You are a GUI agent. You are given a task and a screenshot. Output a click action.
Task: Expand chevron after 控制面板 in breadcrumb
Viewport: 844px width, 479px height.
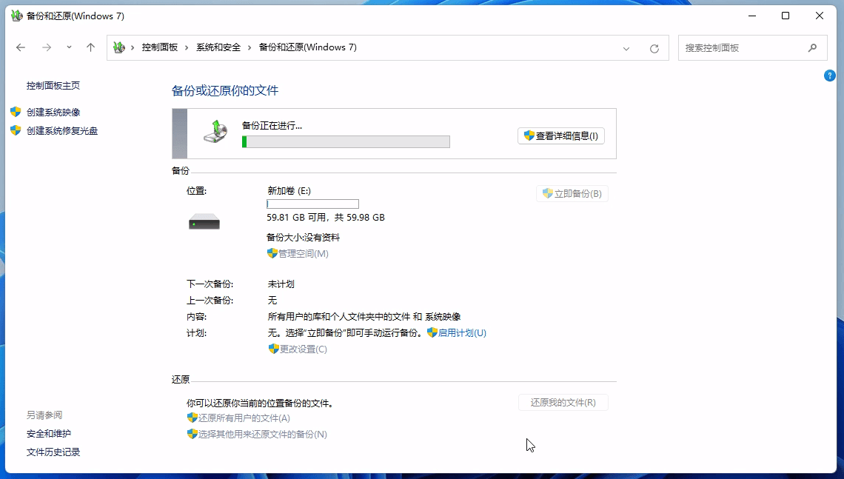coord(187,47)
